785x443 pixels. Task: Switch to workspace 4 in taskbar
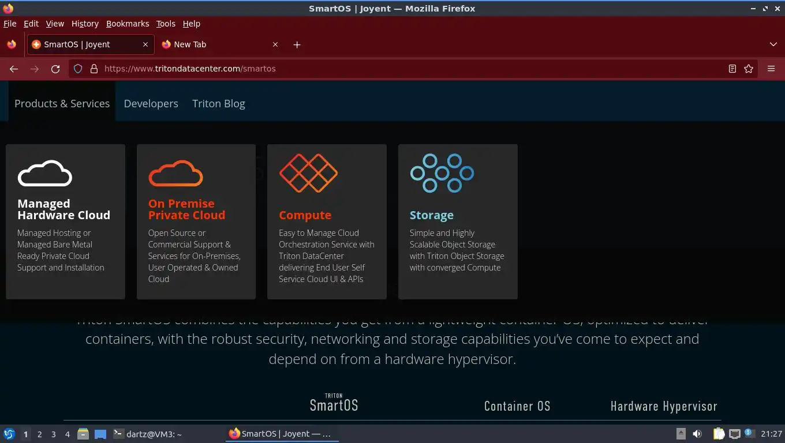pos(67,434)
